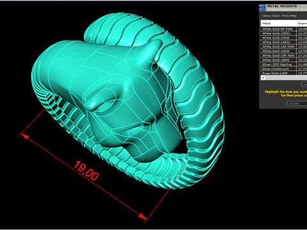
Task: Click the Metal column header
Action: click(278, 24)
